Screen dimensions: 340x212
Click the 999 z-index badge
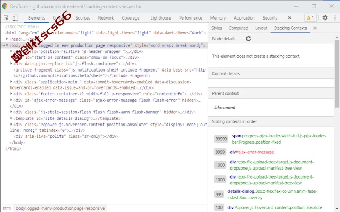(x=219, y=195)
